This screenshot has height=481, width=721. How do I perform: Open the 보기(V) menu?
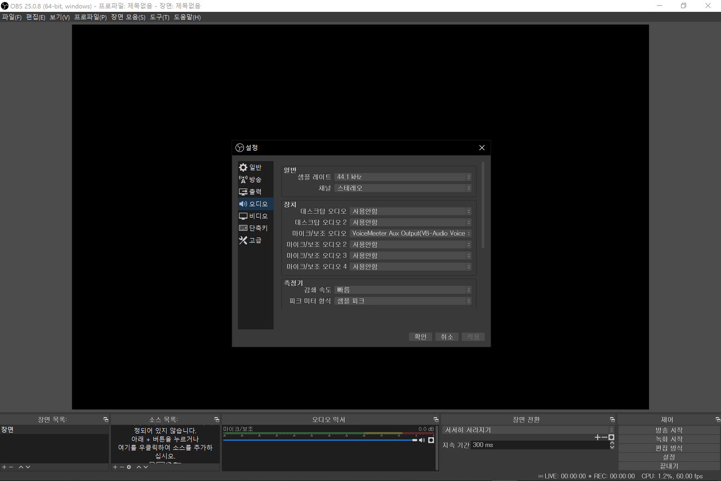pos(60,17)
